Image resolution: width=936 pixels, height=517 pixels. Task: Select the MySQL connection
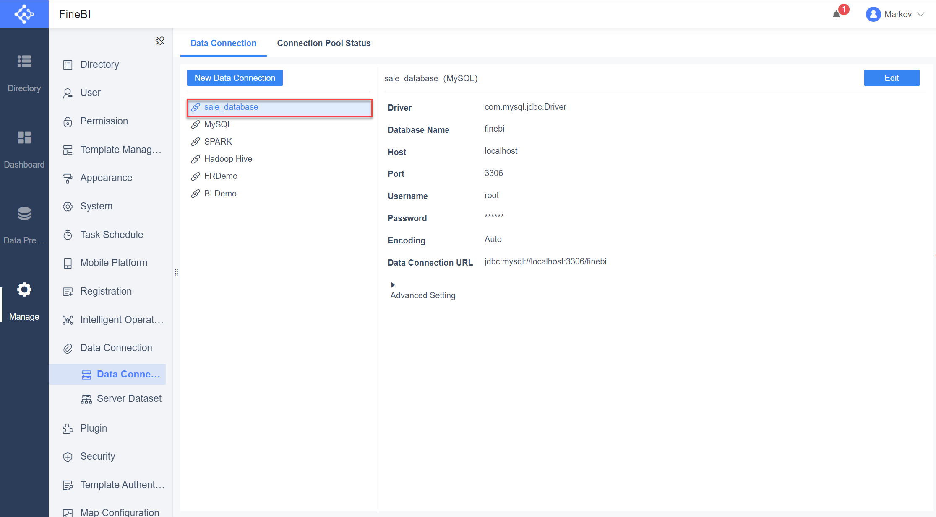279,124
